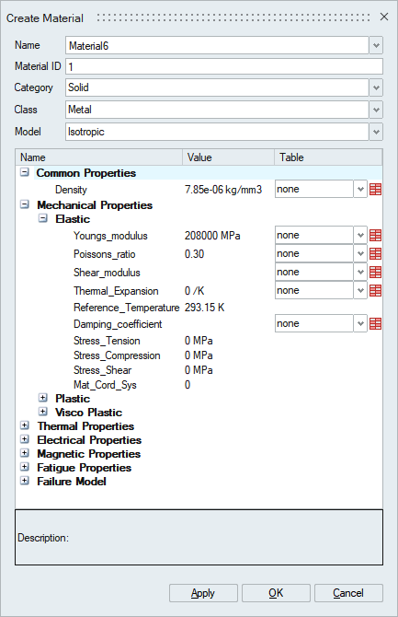Screen dimensions: 398x617
Task: Expand the Thermal Properties group
Action: pyautogui.click(x=25, y=425)
